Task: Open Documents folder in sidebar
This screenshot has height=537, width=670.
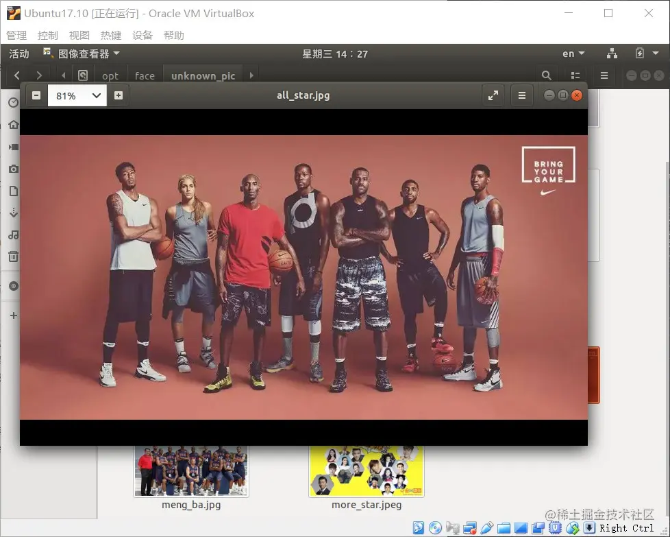Action: (x=14, y=191)
